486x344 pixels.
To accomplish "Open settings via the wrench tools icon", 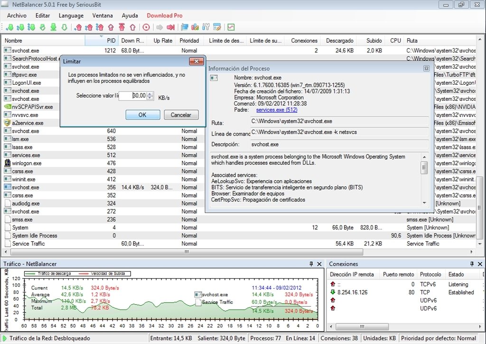I will (x=206, y=27).
